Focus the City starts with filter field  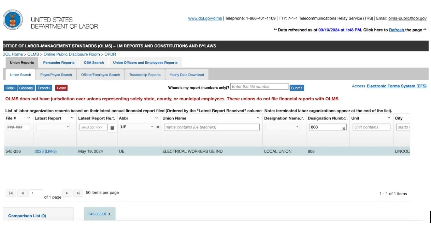403,127
